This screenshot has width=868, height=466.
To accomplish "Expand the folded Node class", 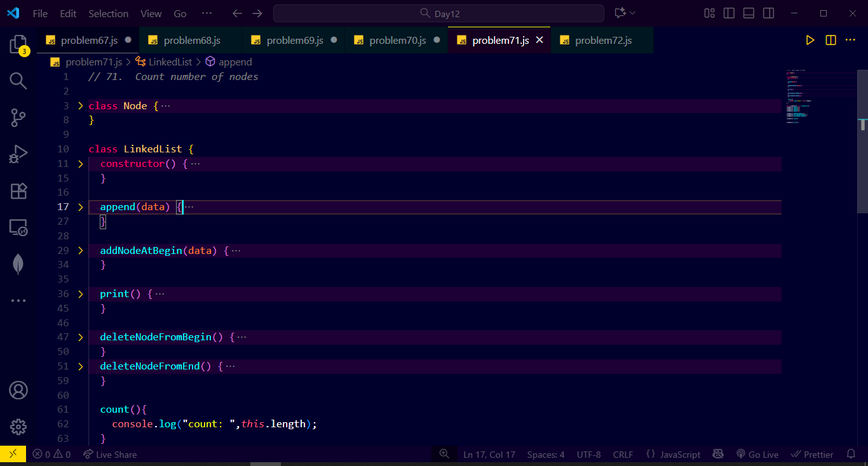I will (81, 106).
